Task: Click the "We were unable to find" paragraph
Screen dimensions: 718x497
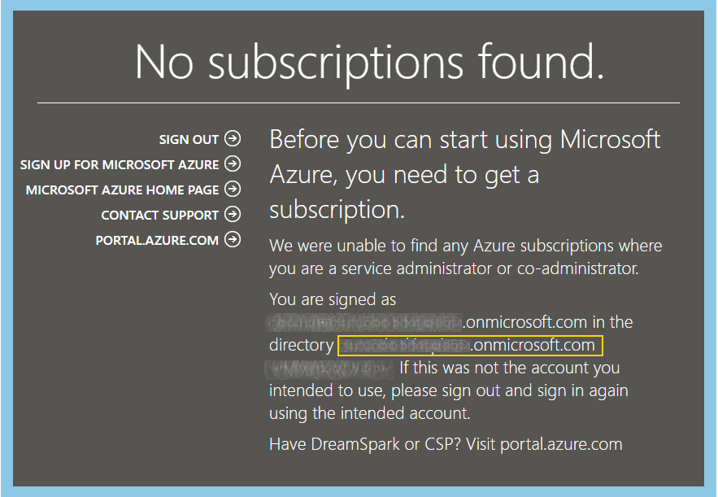Action: 466,257
